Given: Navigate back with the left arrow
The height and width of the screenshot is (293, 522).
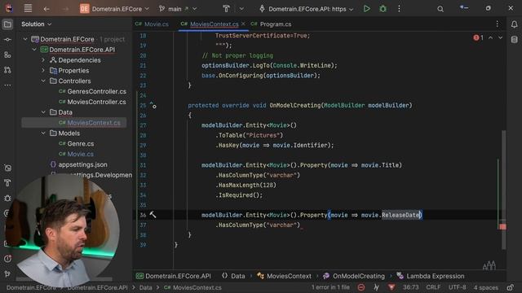Looking at the screenshot, I should (46, 9).
